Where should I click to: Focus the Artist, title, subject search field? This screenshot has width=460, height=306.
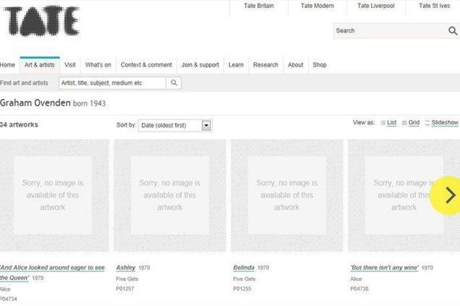pyautogui.click(x=112, y=83)
